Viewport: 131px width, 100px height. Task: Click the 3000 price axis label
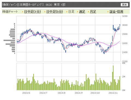[125, 25]
